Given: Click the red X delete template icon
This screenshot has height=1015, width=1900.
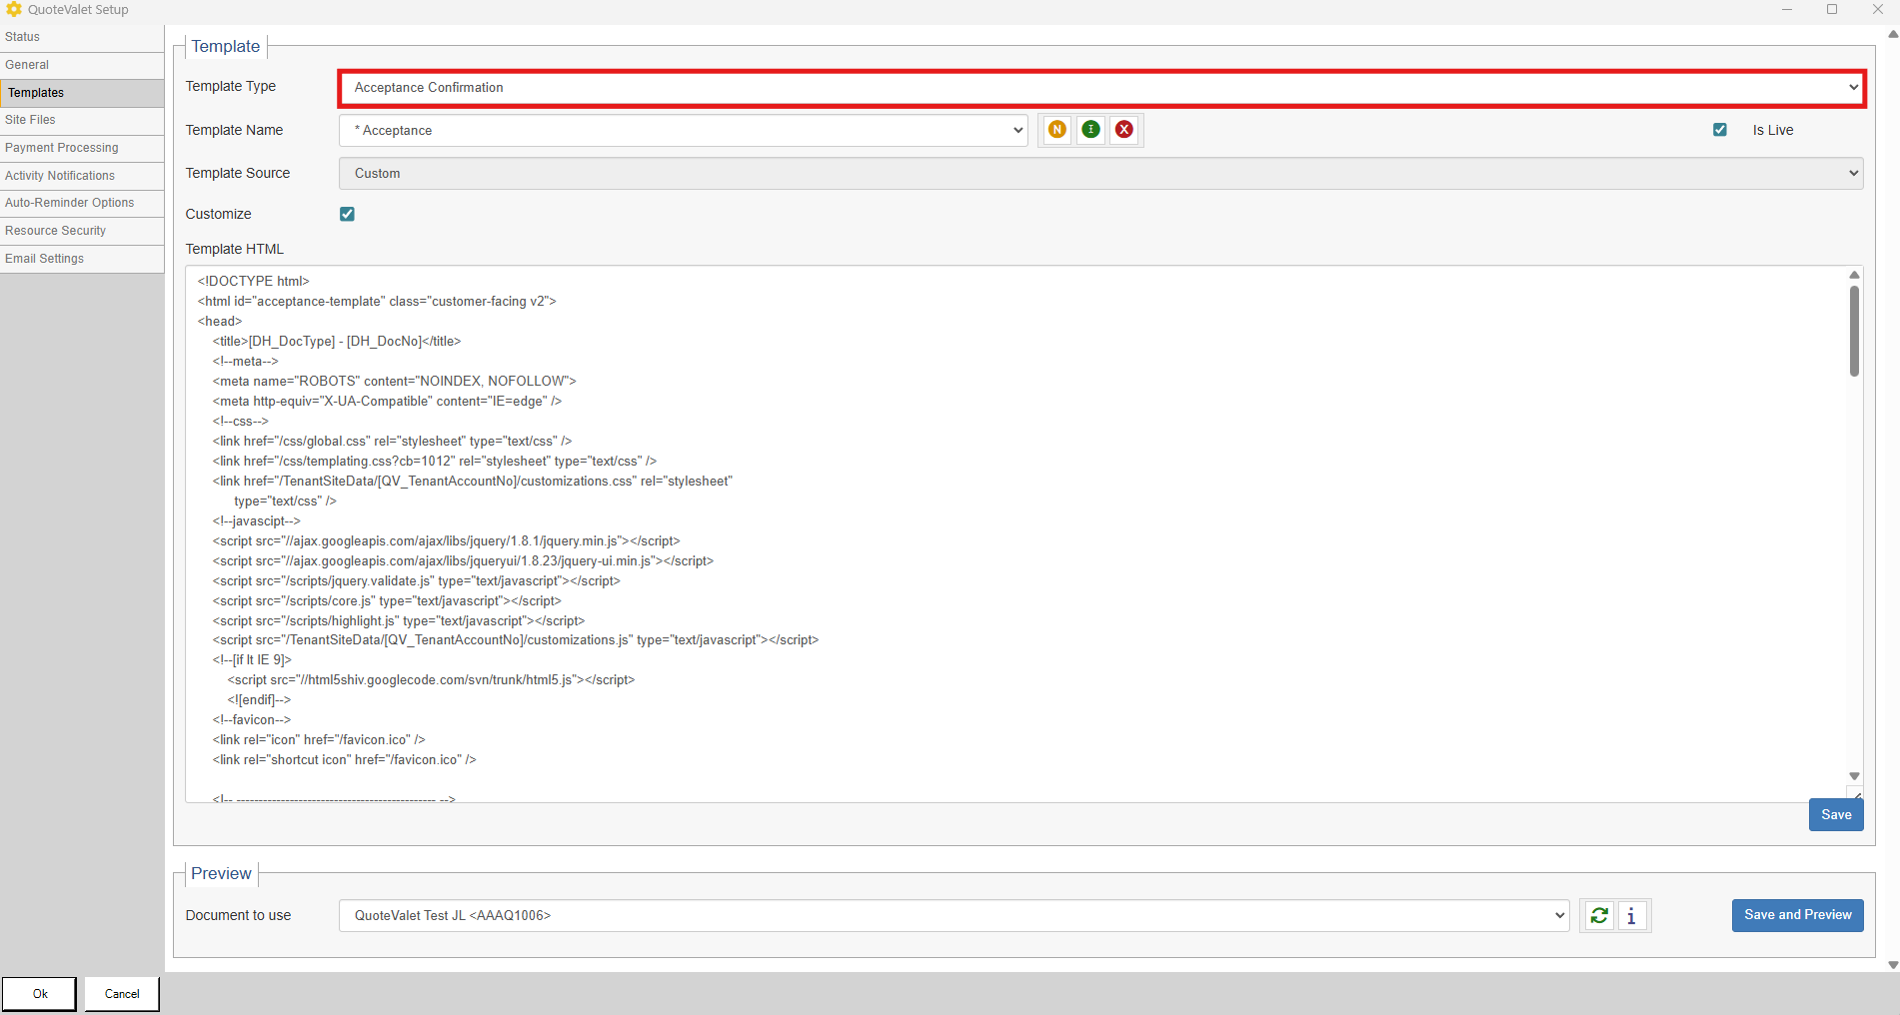Looking at the screenshot, I should (1124, 130).
